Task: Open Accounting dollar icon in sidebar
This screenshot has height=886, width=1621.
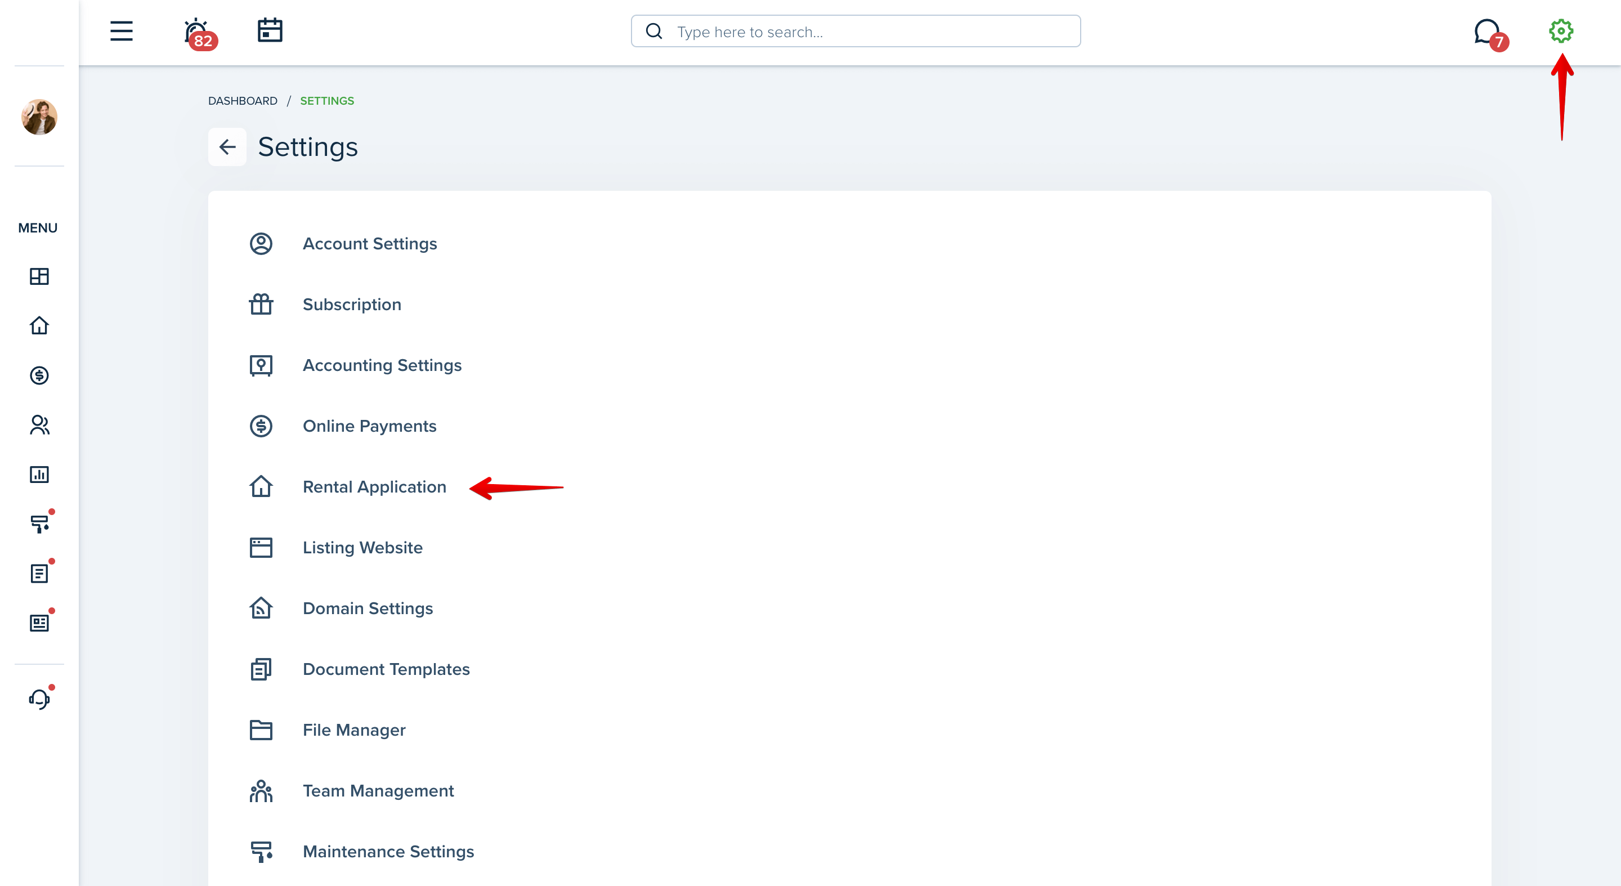Action: [39, 375]
